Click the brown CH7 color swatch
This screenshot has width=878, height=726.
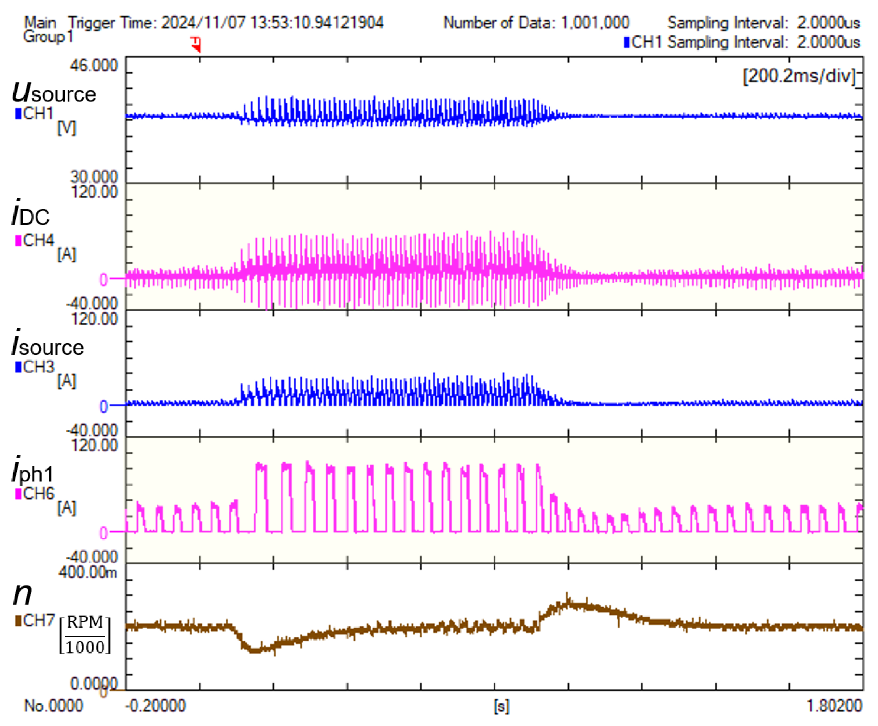pos(18,621)
